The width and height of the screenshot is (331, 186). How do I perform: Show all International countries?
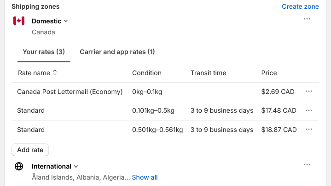[x=145, y=177]
